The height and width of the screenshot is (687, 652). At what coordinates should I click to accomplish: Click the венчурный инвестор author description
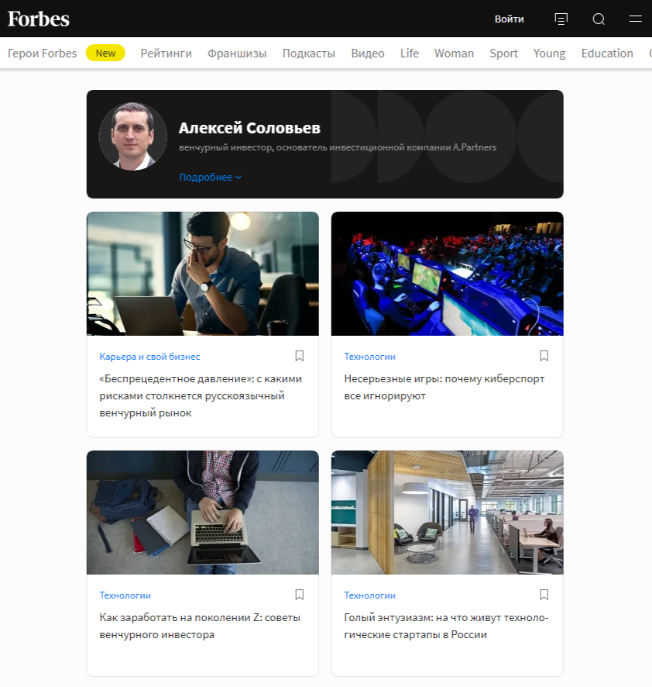click(x=338, y=147)
